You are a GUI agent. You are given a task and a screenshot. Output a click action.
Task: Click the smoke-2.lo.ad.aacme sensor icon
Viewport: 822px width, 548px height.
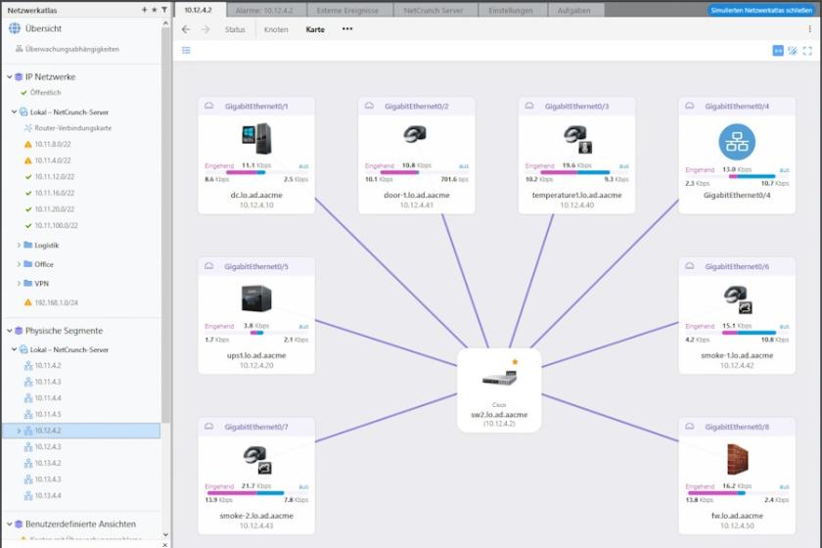click(257, 459)
